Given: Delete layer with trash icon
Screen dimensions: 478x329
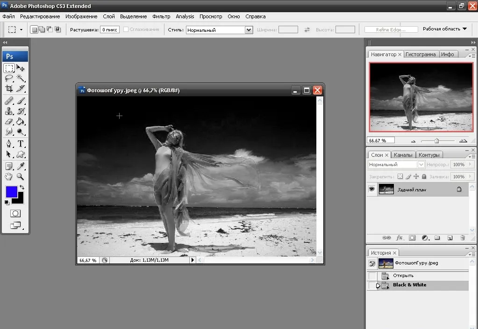Looking at the screenshot, I should [x=463, y=238].
